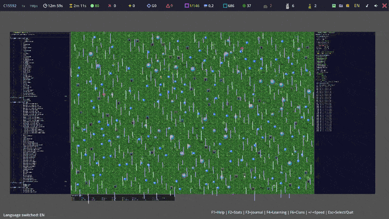The image size is (389, 219).
Task: Toggle music with the note icon
Action: [367, 5]
